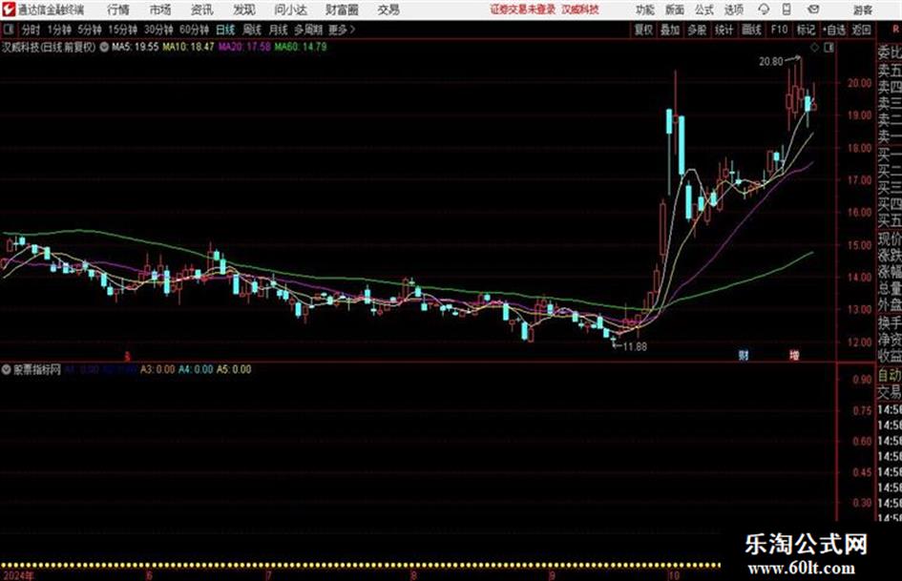The image size is (902, 581).
Task: Open the 财富圈 menu
Action: point(342,10)
